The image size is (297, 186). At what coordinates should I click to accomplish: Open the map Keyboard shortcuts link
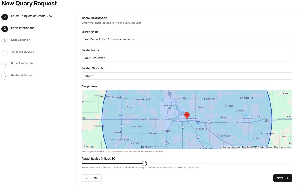tap(231, 147)
